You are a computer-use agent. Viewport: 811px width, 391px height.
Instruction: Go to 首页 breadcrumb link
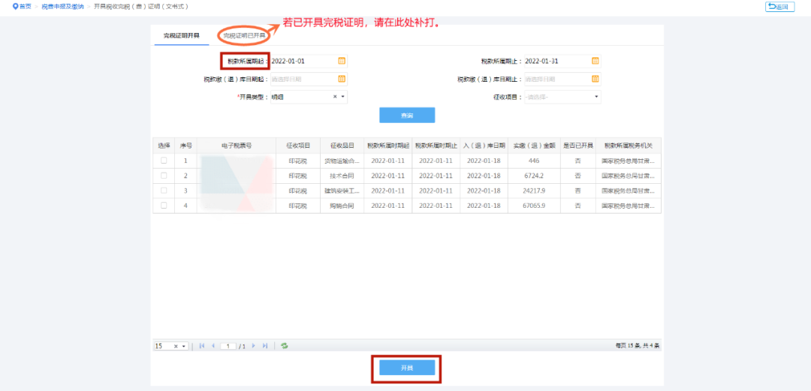[x=26, y=6]
